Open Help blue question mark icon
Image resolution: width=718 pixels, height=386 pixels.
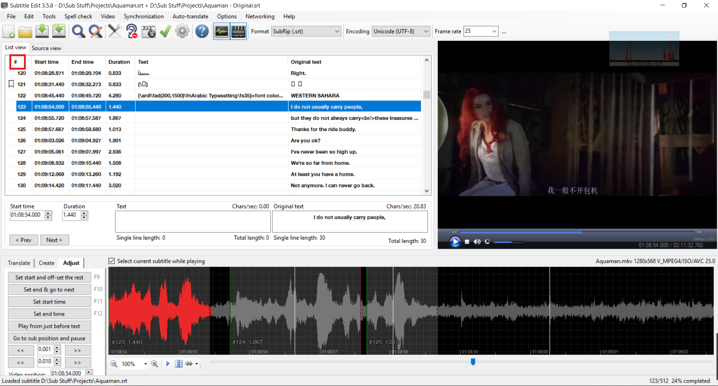pyautogui.click(x=202, y=31)
